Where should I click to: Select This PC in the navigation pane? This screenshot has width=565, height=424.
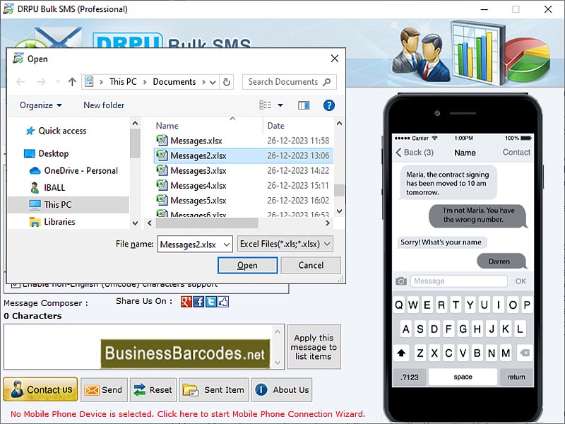click(x=69, y=205)
